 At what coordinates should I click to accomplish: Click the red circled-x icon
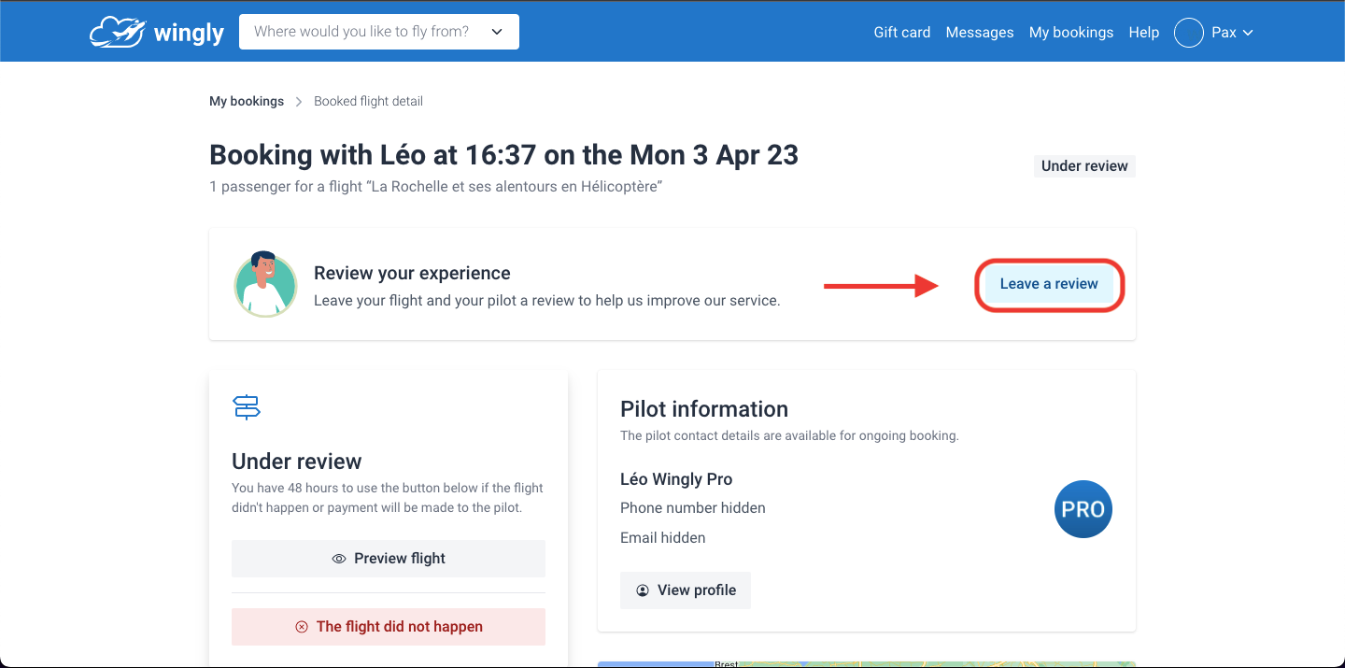(302, 627)
